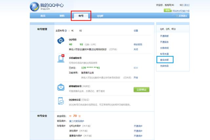The image size is (210, 140).
Task: Click the 退出 logout link
Action: click(186, 5)
